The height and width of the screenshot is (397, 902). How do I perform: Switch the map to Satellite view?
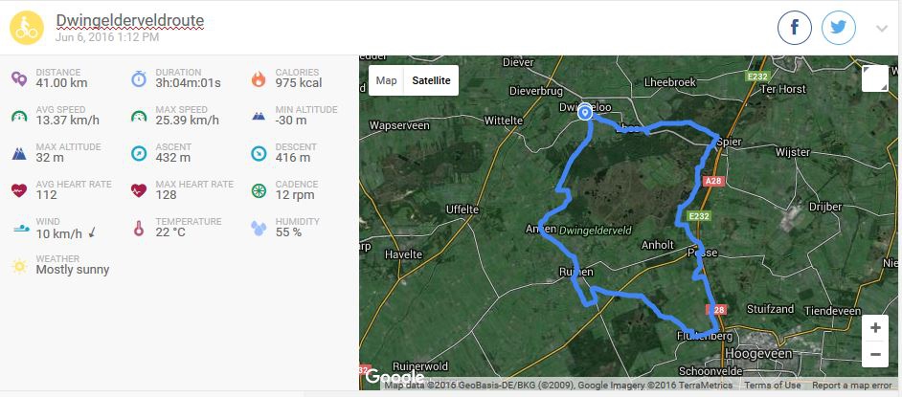[x=431, y=80]
